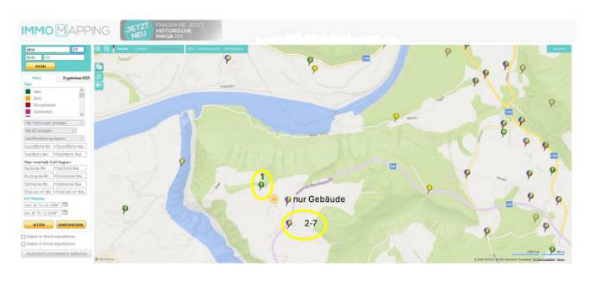Click the end date input field
The width and height of the screenshot is (608, 305).
[x=42, y=213]
